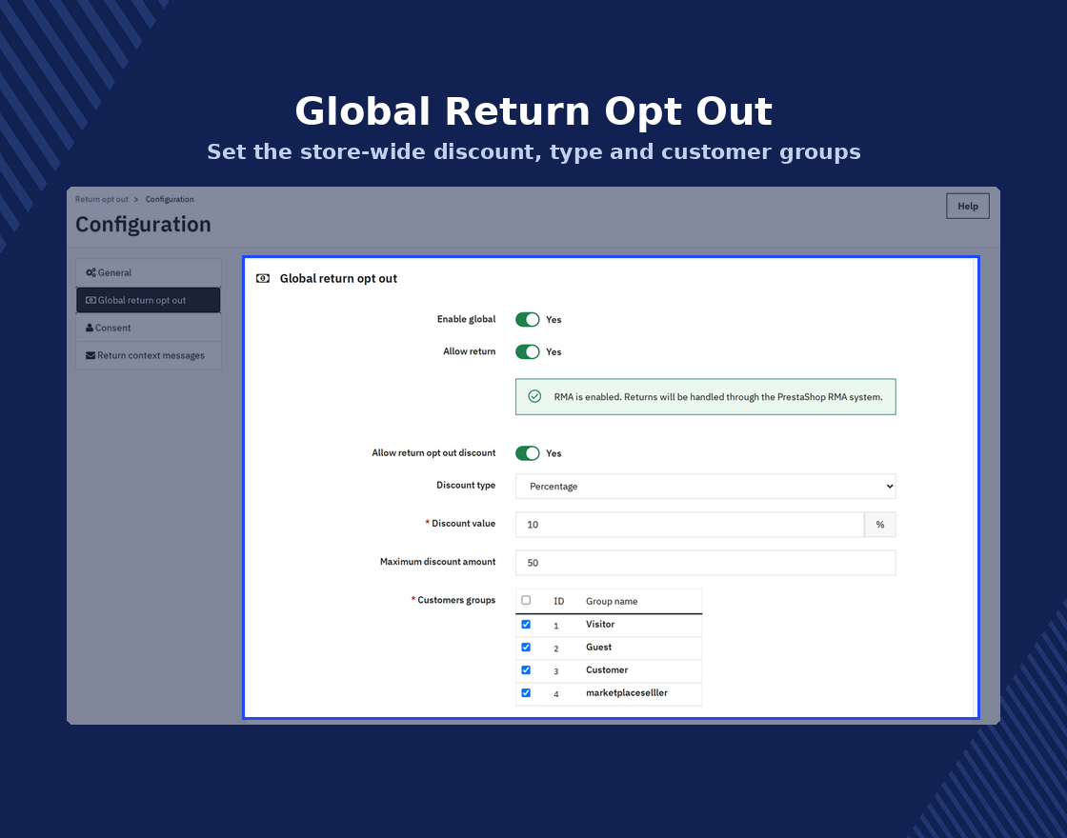Screen dimensions: 1067x838
Task: Click the money icon in the panel heading
Action: (263, 278)
